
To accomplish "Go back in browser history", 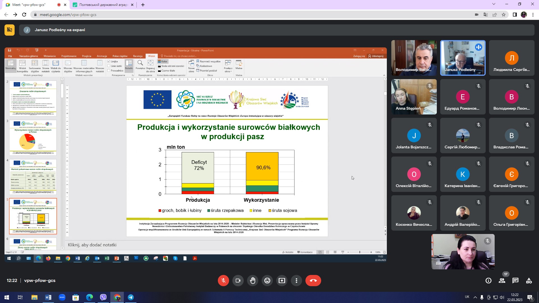I will pyautogui.click(x=6, y=15).
